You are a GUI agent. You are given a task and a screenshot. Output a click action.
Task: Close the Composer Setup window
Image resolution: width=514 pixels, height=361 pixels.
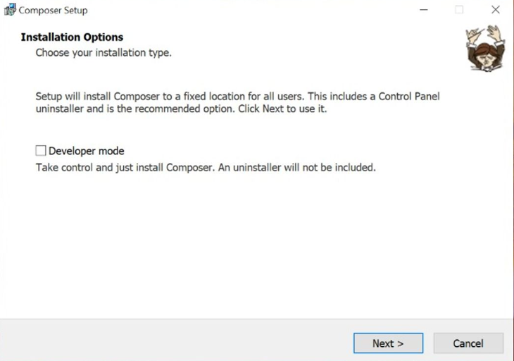point(496,10)
